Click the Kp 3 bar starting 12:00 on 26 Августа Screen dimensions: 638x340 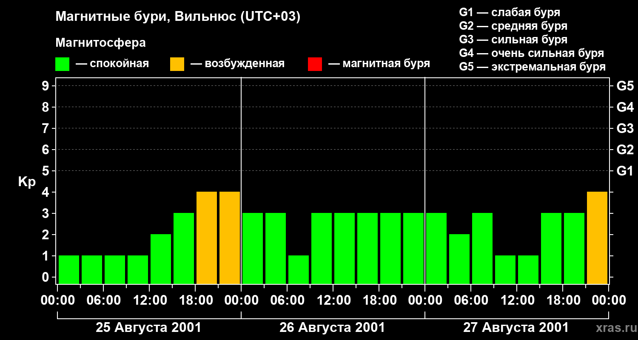tap(345, 248)
